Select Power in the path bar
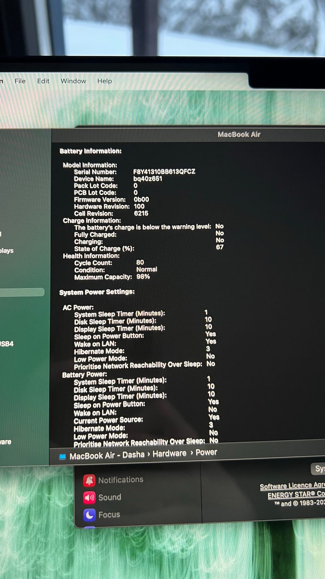Screen dimensions: 325x579 [x=206, y=452]
